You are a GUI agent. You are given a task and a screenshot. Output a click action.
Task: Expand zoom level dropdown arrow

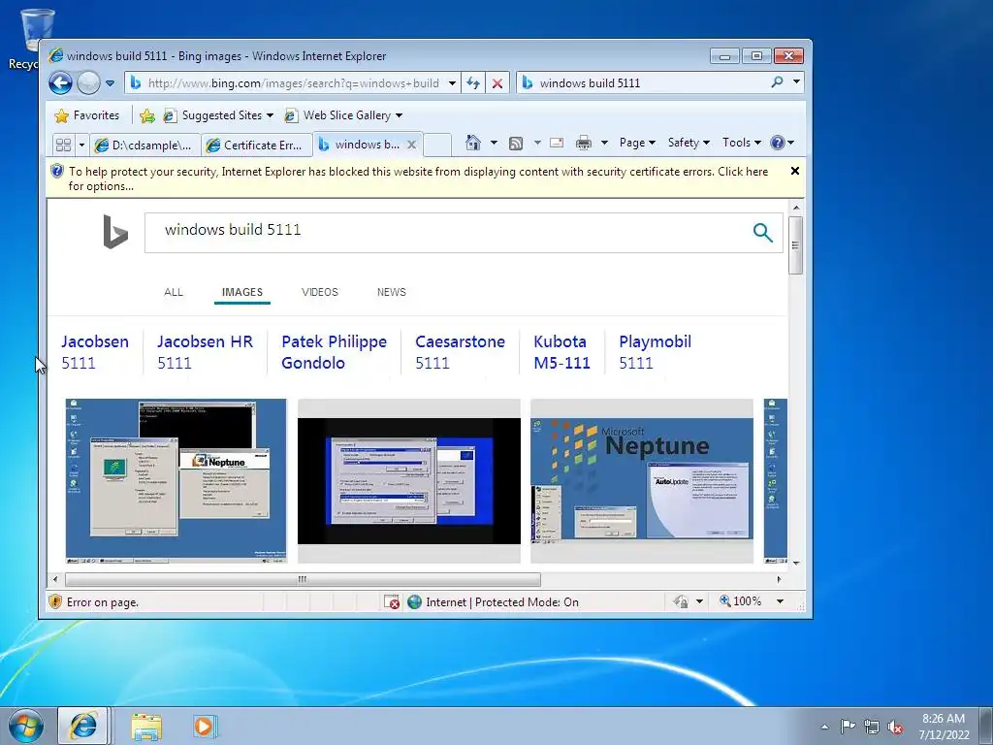(781, 601)
